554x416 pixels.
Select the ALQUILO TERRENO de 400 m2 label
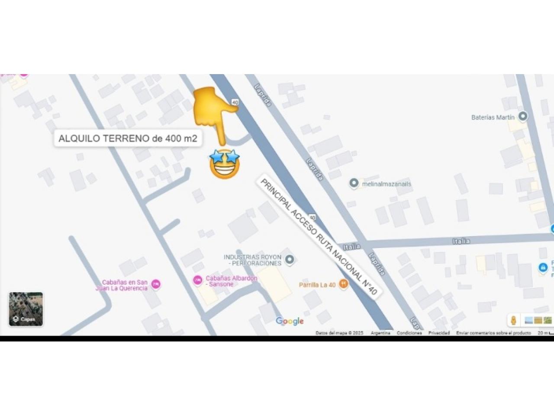pyautogui.click(x=128, y=139)
